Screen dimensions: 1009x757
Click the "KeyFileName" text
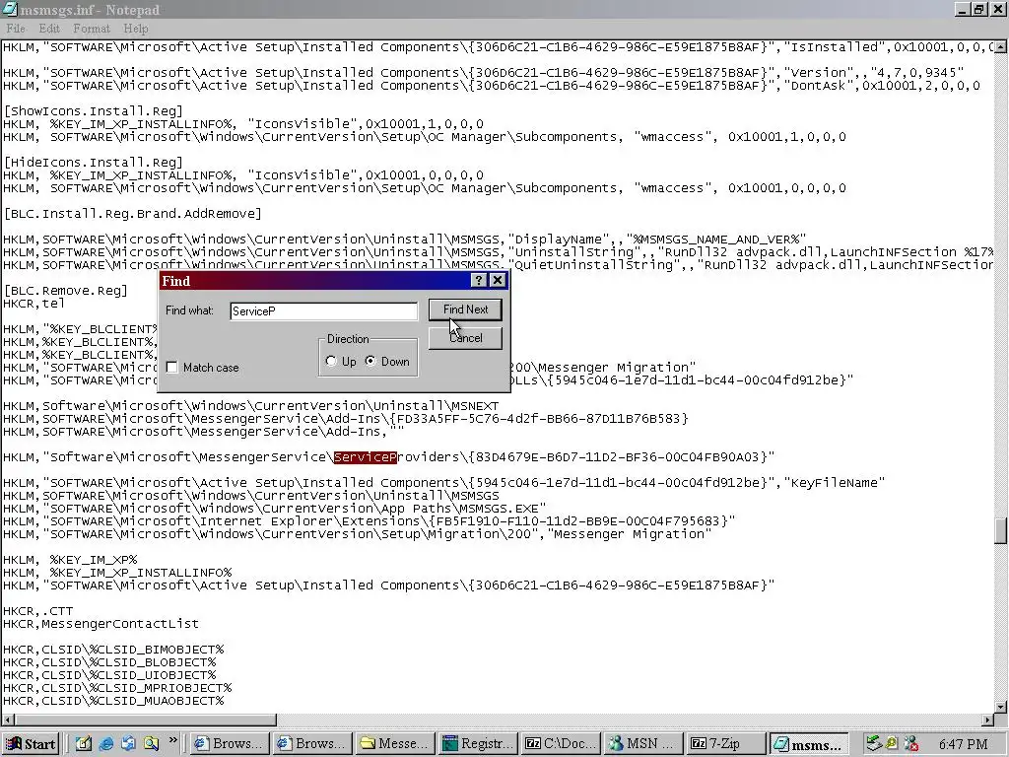pos(834,483)
